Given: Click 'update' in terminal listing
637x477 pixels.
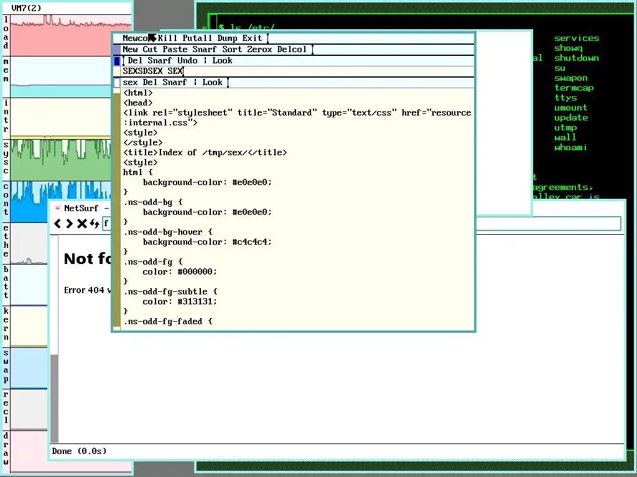Looking at the screenshot, I should (x=571, y=117).
